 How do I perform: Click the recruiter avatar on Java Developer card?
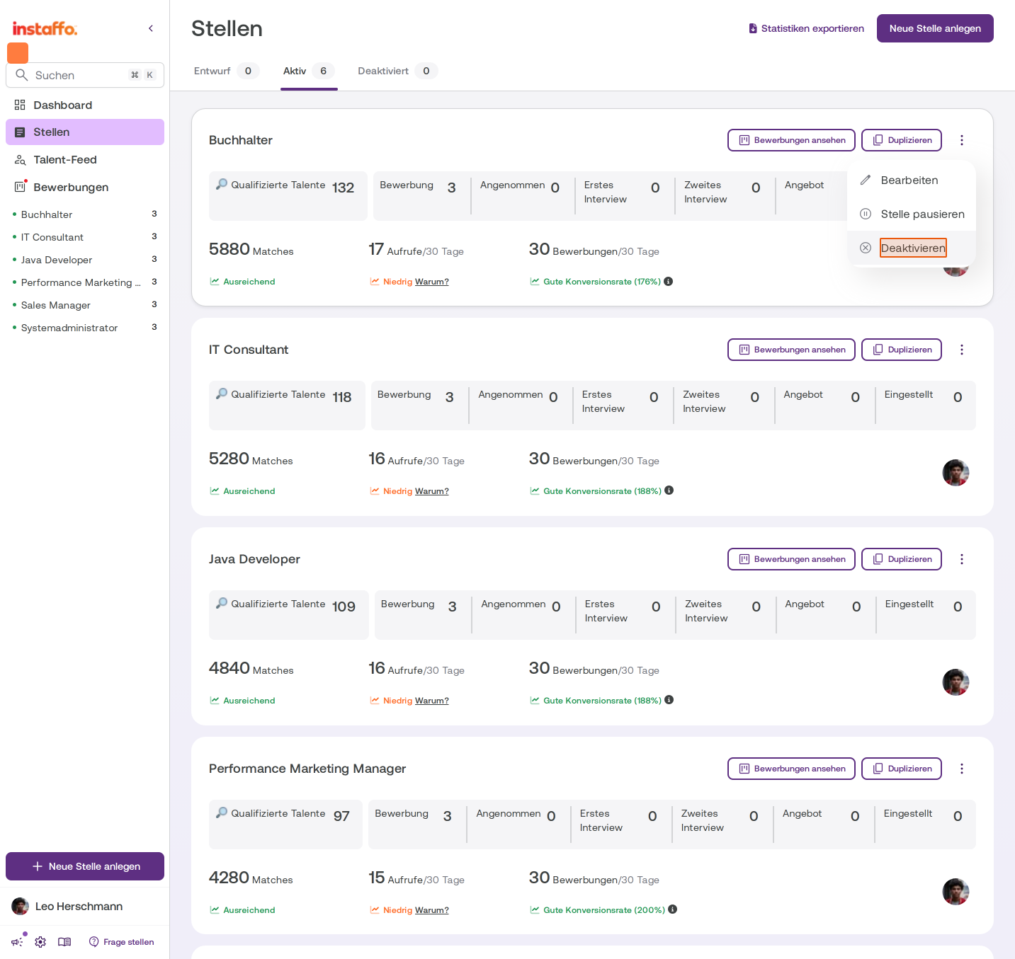(x=956, y=682)
